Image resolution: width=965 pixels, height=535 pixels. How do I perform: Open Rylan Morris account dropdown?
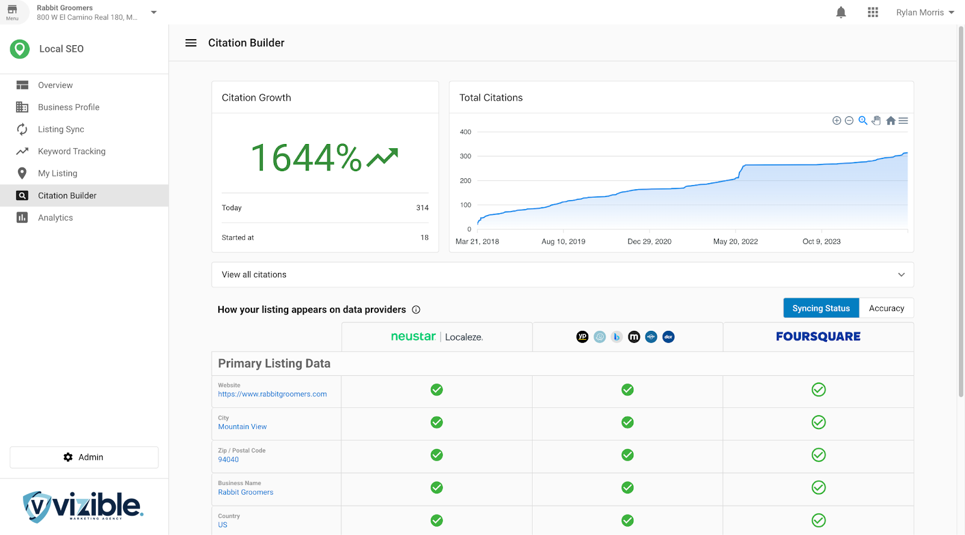click(925, 13)
